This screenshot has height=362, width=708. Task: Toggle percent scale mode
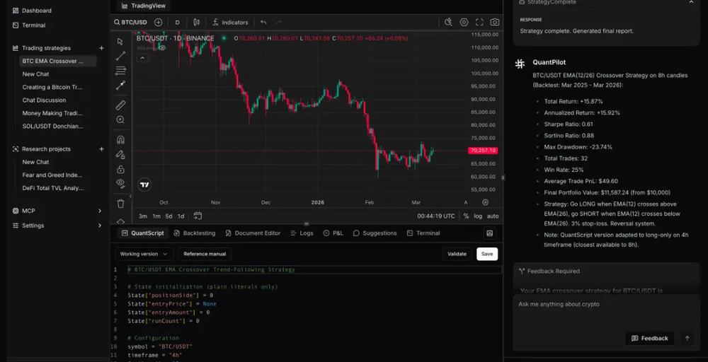(466, 216)
